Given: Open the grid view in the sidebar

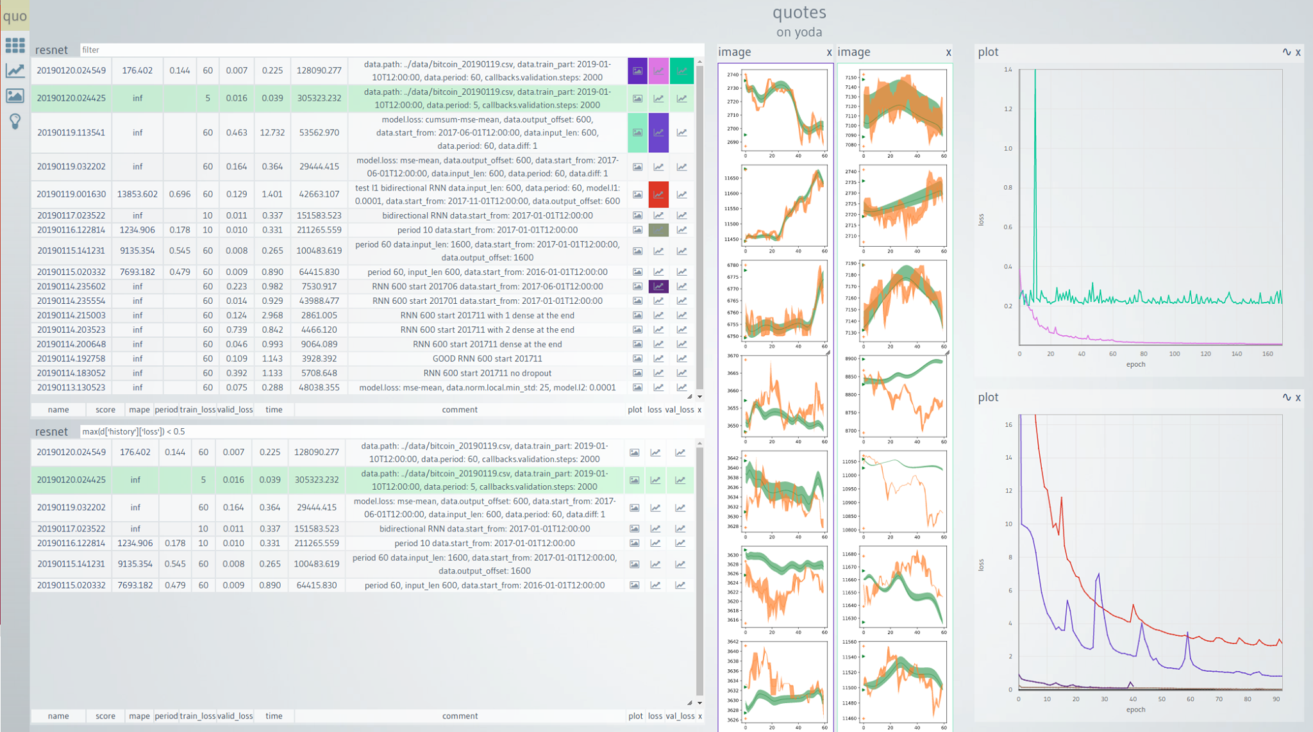Looking at the screenshot, I should pos(15,46).
